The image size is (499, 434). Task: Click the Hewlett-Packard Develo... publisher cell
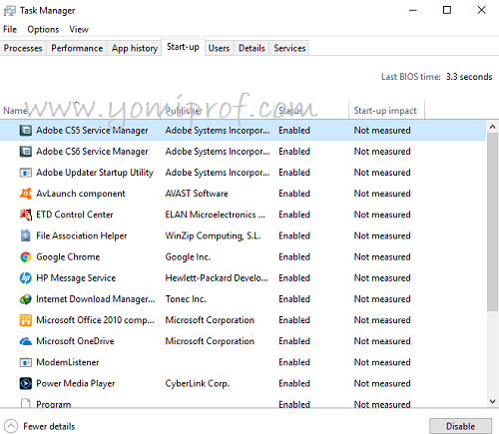(217, 278)
